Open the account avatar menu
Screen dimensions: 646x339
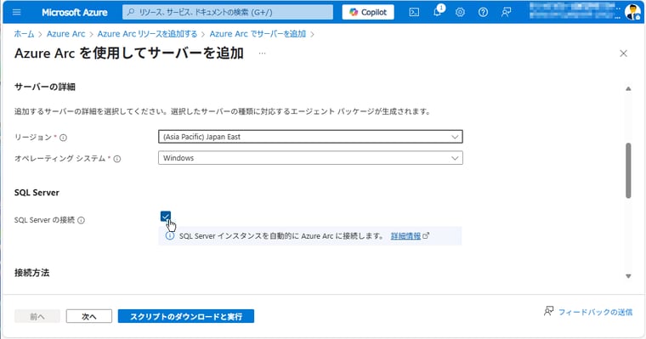[632, 13]
